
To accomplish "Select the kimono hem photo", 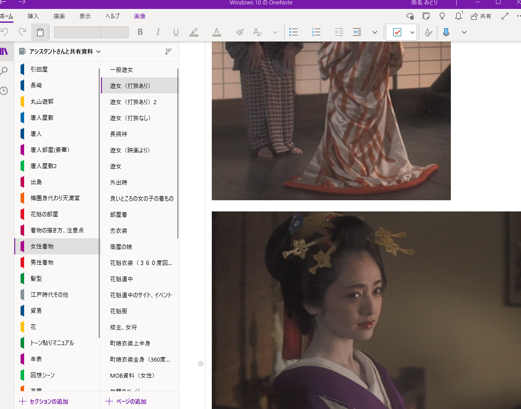I will (331, 121).
